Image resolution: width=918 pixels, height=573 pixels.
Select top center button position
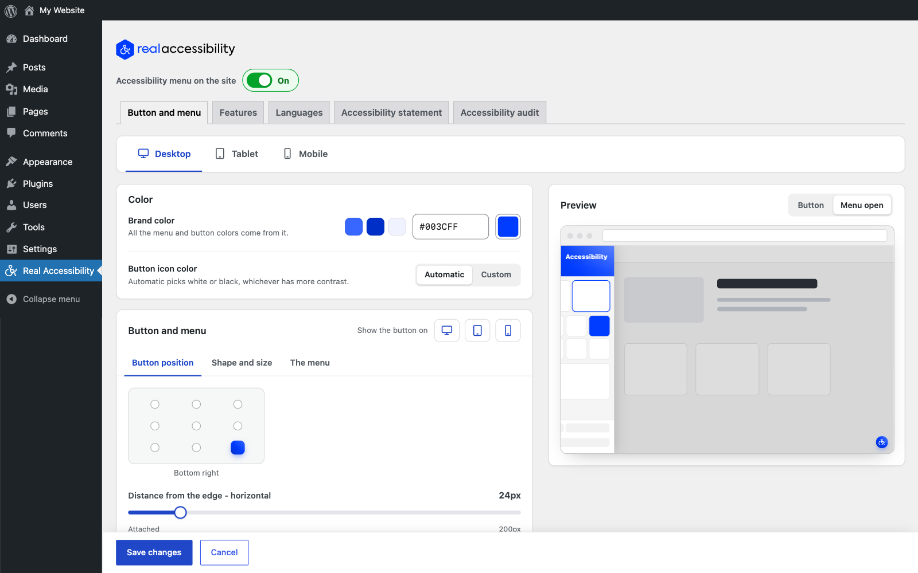(x=196, y=405)
